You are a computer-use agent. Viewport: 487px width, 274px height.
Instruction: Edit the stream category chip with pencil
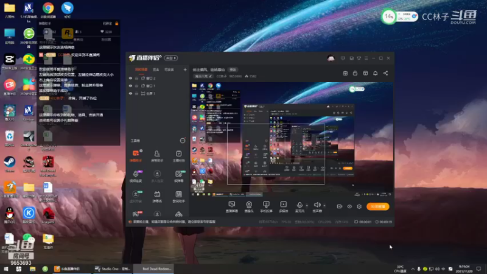tap(204, 76)
